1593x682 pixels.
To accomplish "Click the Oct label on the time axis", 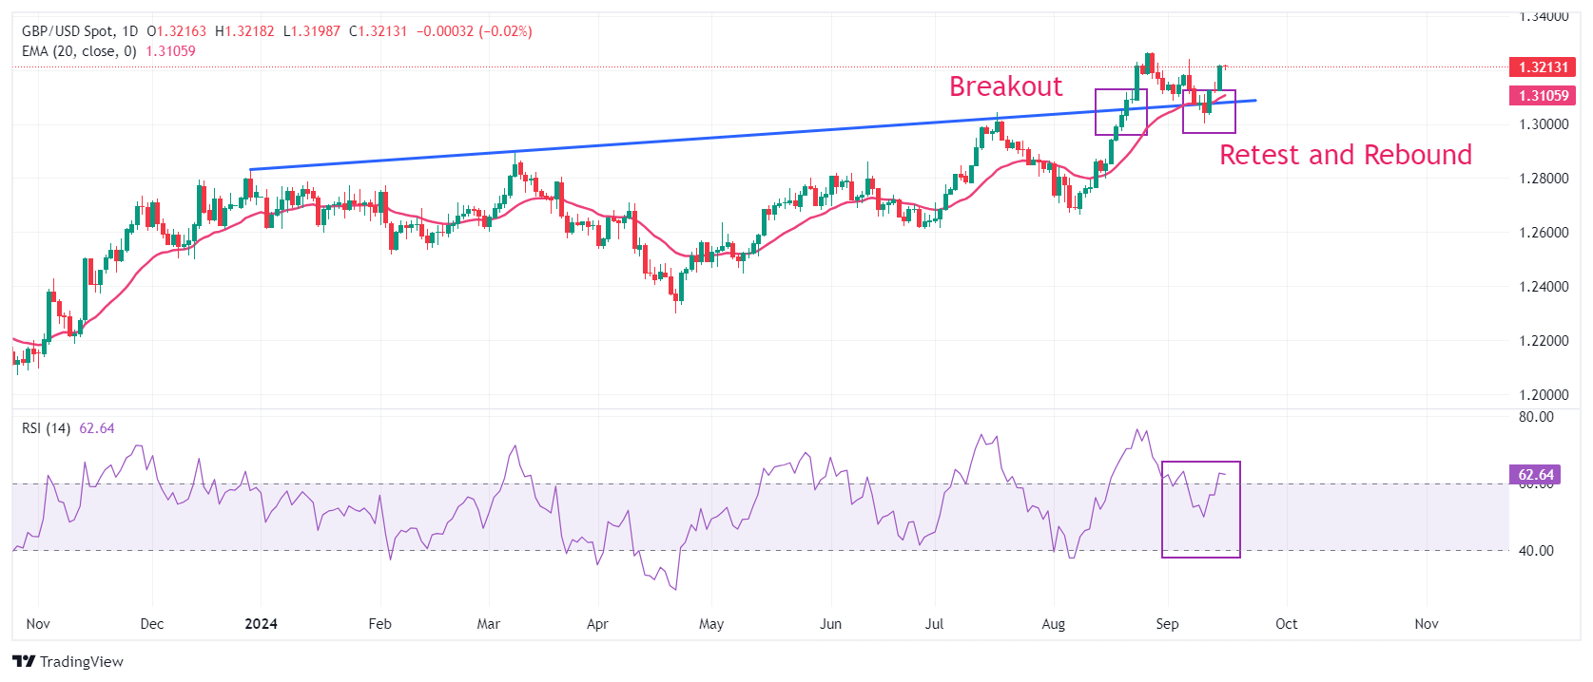I will pos(1286,624).
